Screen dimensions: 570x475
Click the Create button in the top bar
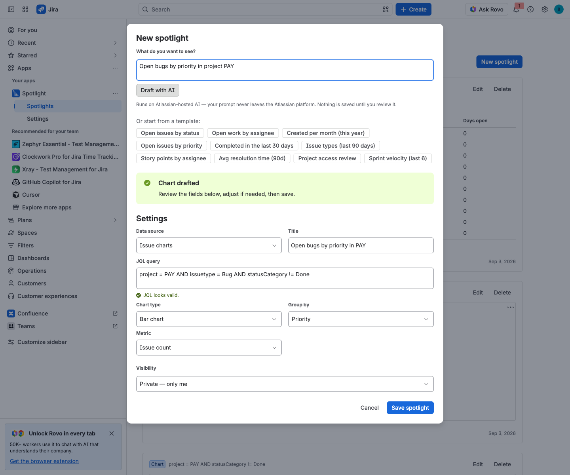[x=413, y=9]
